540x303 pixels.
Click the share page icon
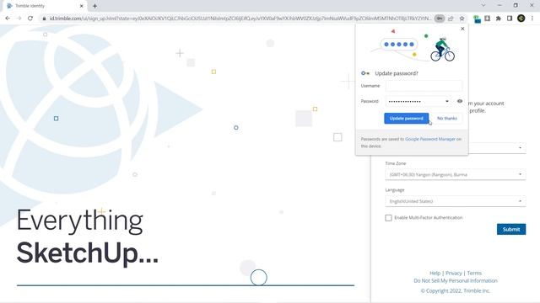click(451, 19)
